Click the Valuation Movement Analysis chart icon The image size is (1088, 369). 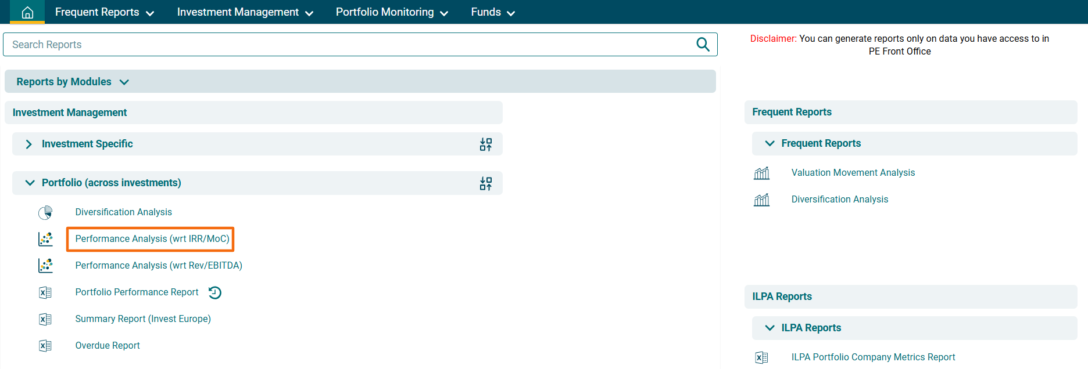coord(761,173)
